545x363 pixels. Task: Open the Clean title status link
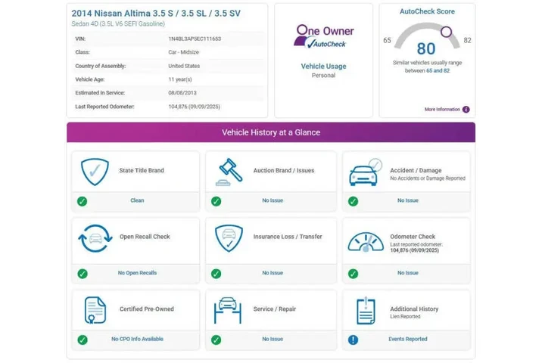(x=137, y=200)
